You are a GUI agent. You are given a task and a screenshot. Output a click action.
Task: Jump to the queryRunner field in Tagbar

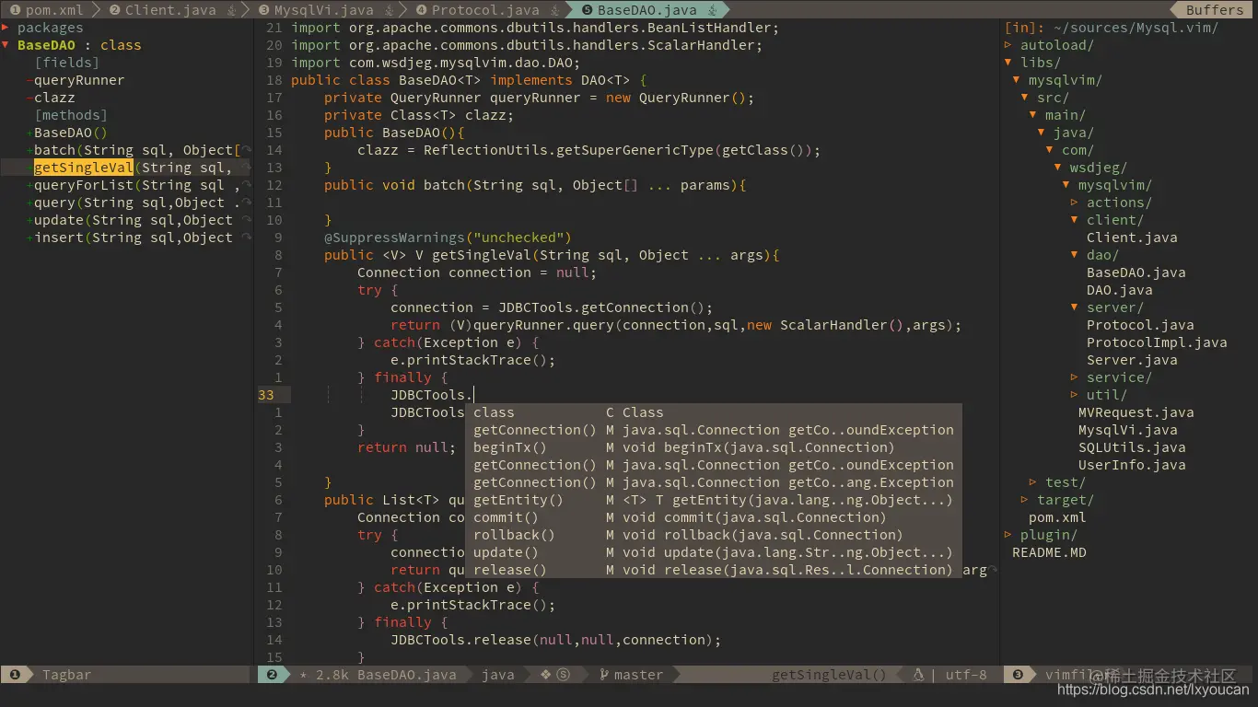79,80
